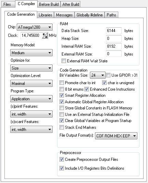
Task: Open the Chip ATmega1280 dropdown
Action: tap(35, 27)
